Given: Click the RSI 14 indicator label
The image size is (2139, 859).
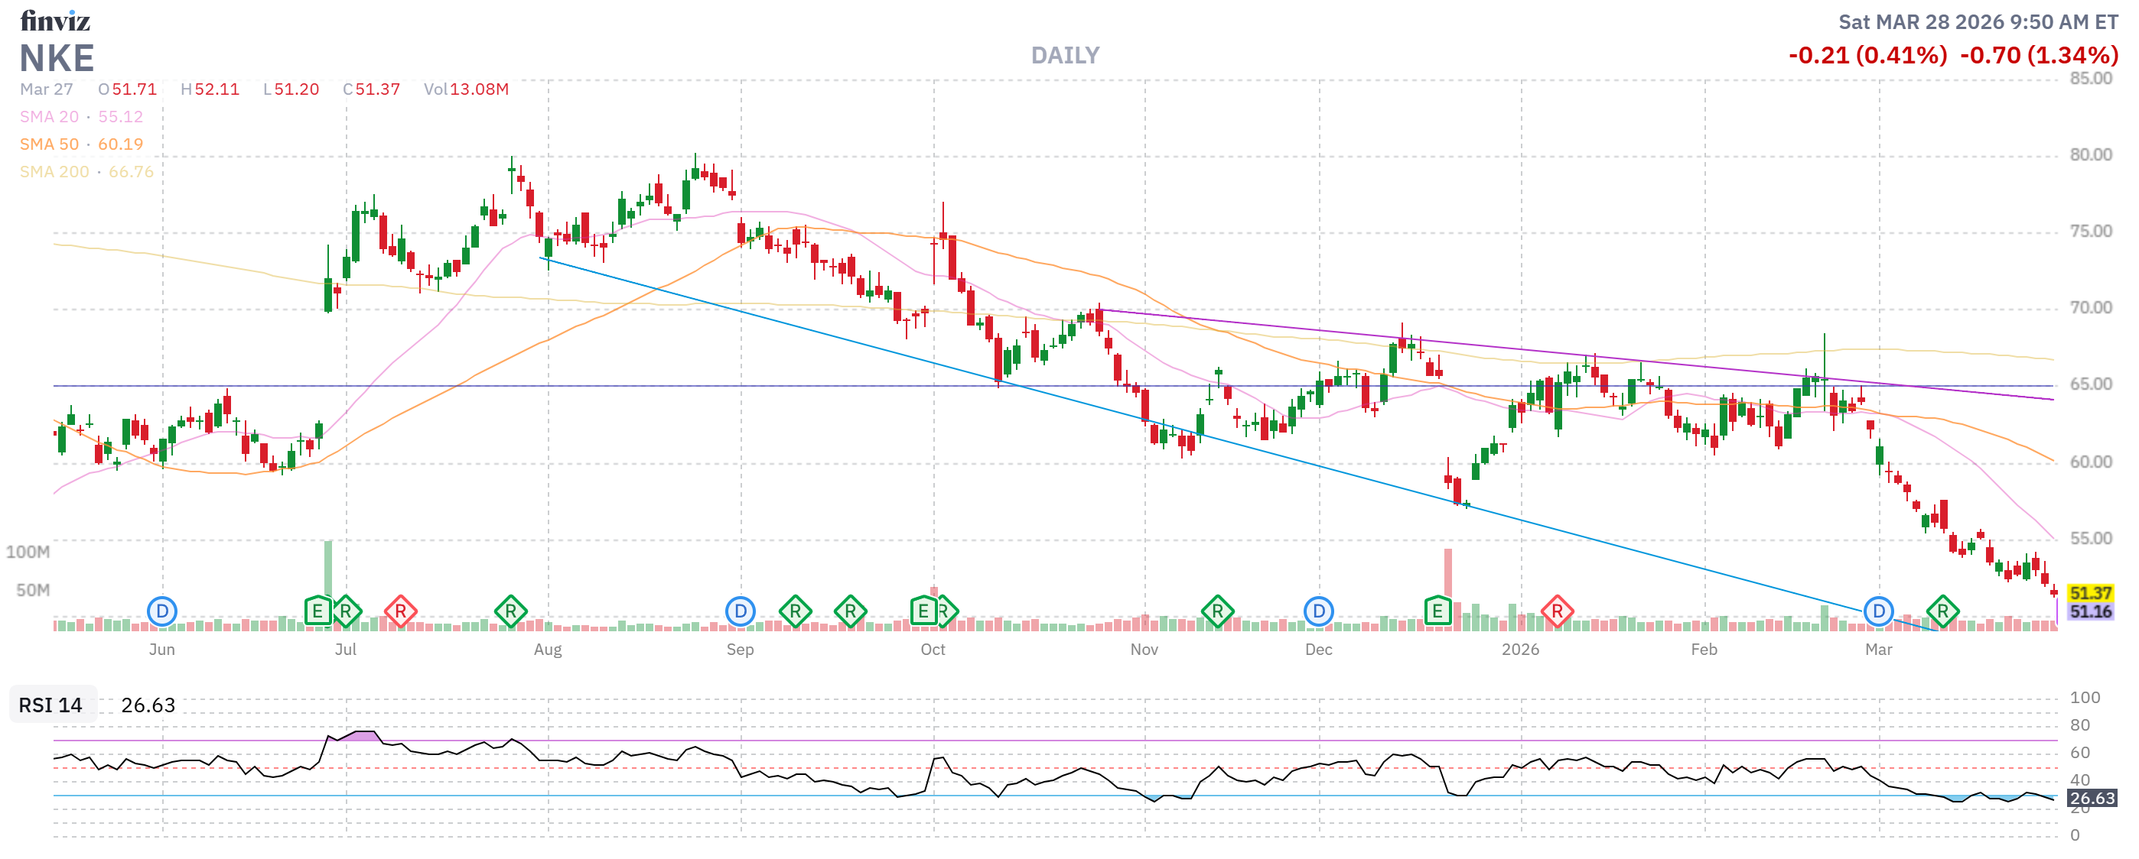Looking at the screenshot, I should click(x=50, y=705).
